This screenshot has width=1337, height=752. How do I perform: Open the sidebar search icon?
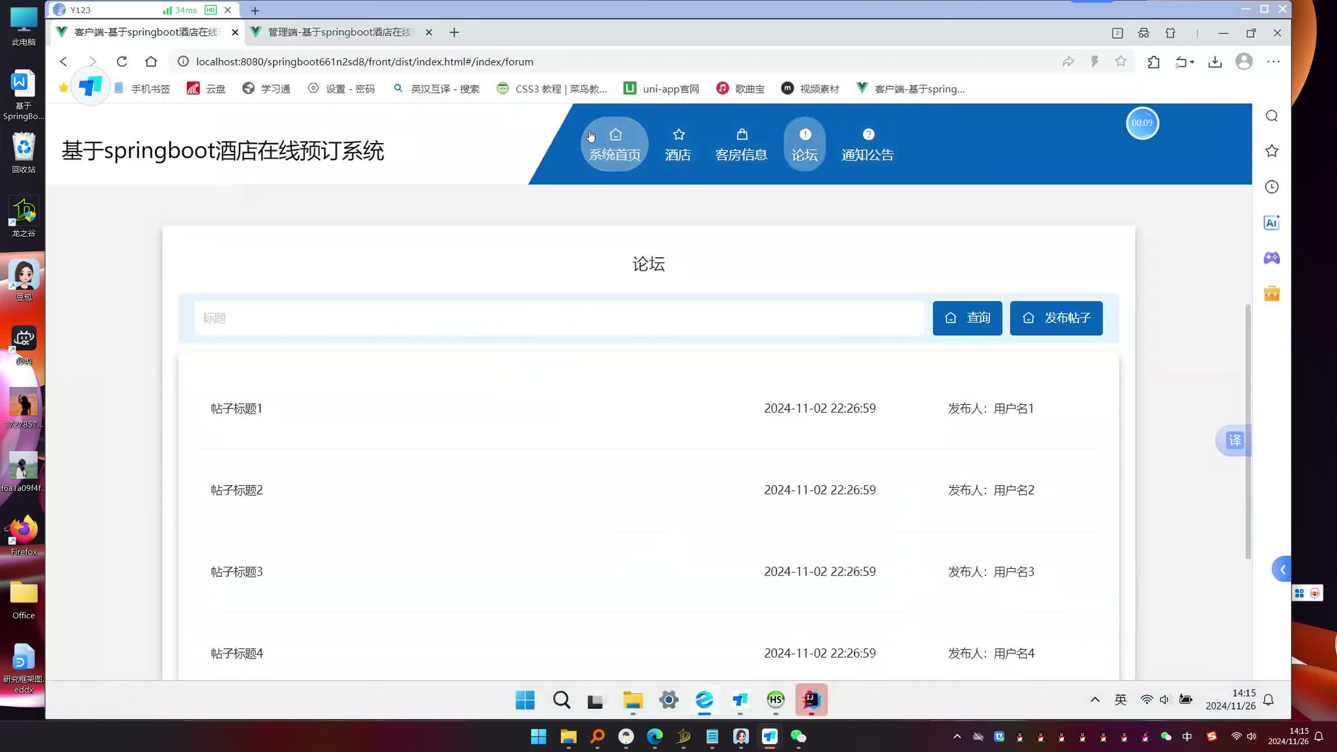(x=1272, y=116)
